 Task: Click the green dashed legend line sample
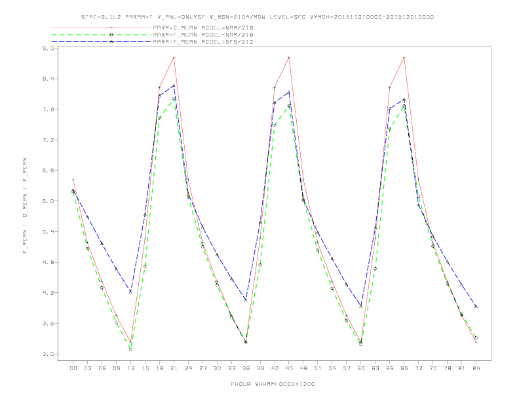(102, 35)
